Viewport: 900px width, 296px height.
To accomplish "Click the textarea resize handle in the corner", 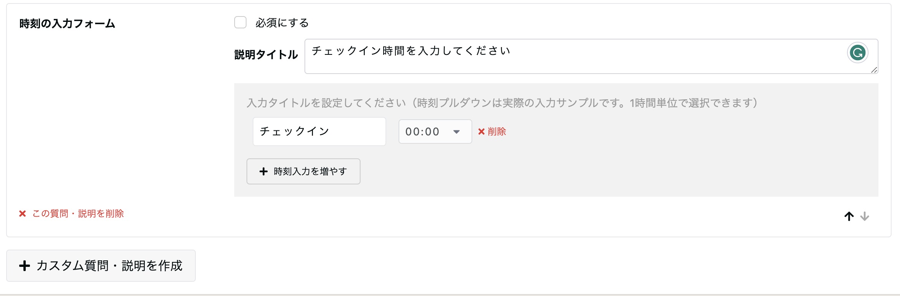I will (874, 70).
